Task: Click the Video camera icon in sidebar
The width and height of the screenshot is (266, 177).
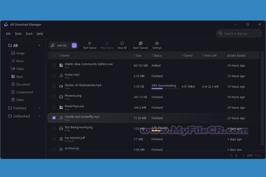Action: click(x=13, y=69)
